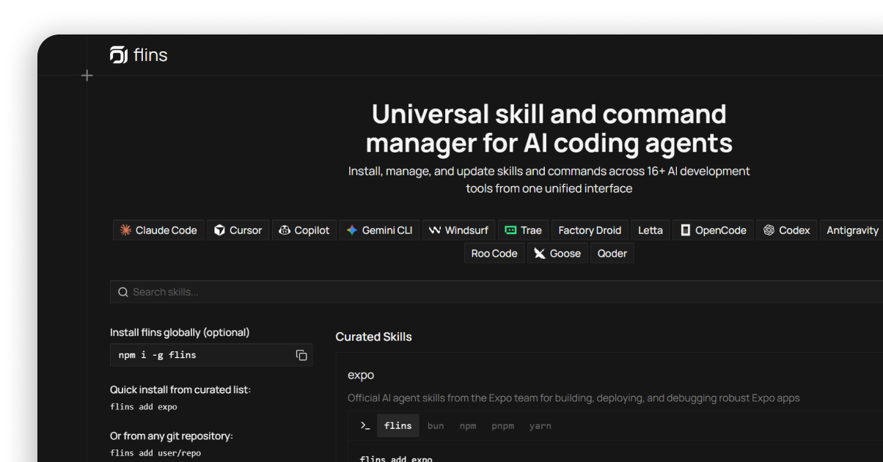Viewport: 883px width, 462px height.
Task: Switch to the bun tab
Action: (x=436, y=426)
